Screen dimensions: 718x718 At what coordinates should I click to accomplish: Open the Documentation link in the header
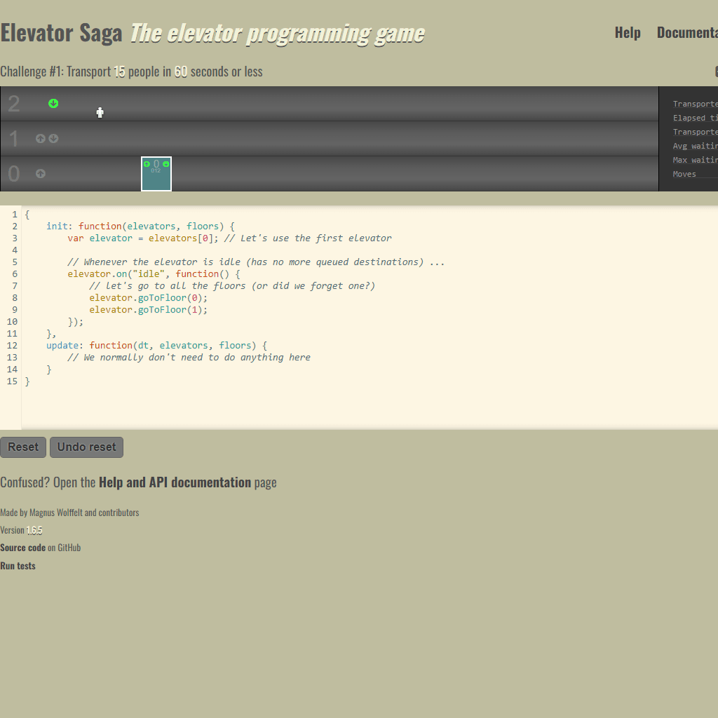pyautogui.click(x=687, y=32)
